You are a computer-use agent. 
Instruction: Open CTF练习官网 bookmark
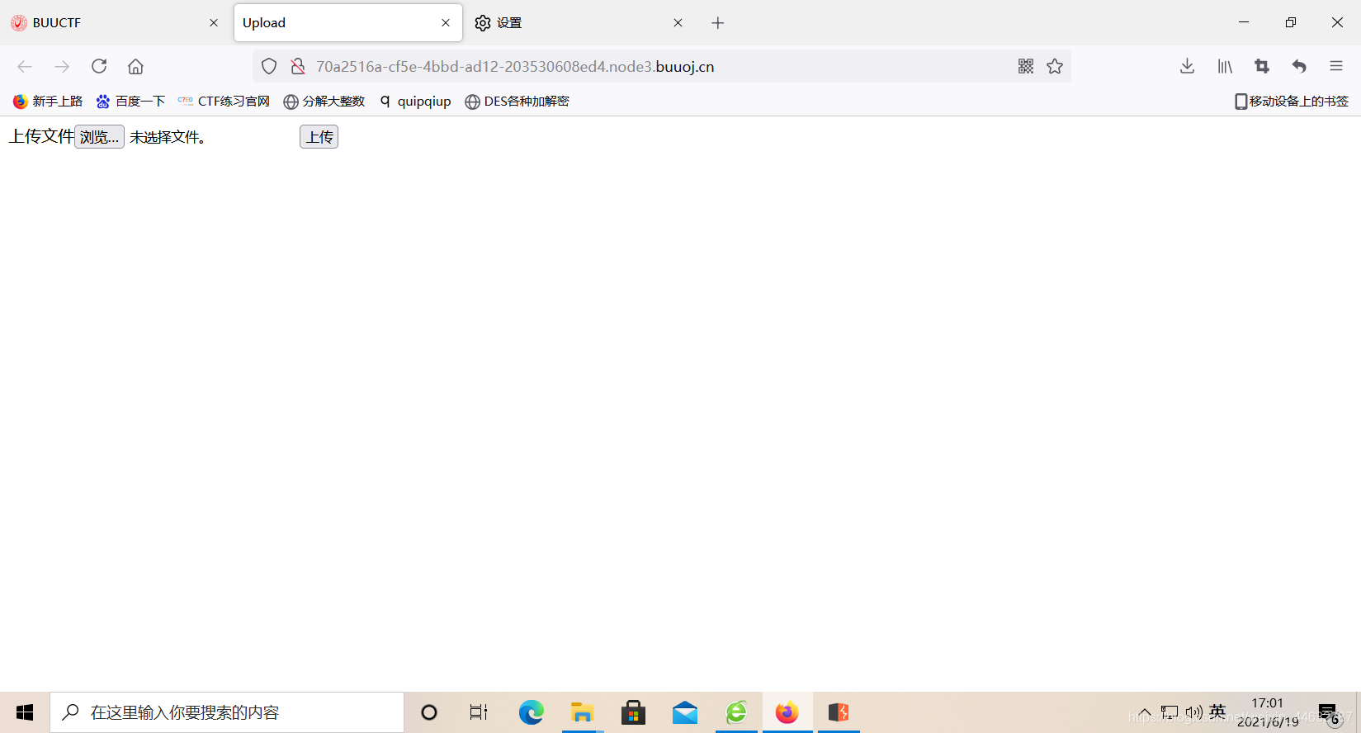click(224, 102)
